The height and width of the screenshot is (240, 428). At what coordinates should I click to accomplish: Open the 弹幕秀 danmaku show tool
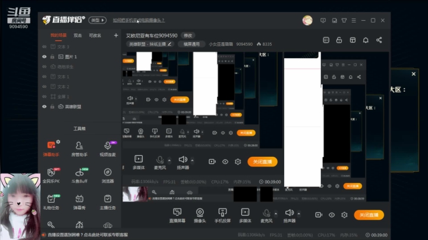click(79, 202)
